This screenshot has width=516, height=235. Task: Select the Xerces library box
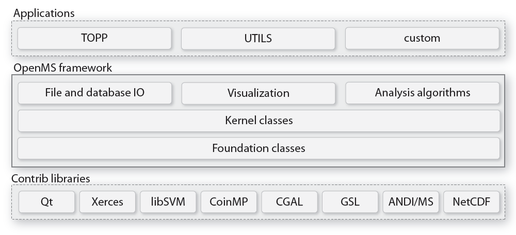point(107,202)
